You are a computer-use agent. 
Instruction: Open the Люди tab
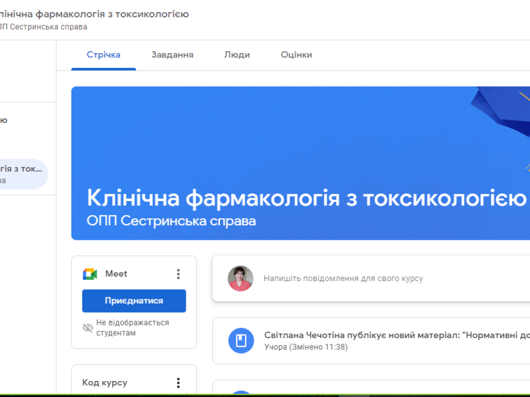(237, 55)
